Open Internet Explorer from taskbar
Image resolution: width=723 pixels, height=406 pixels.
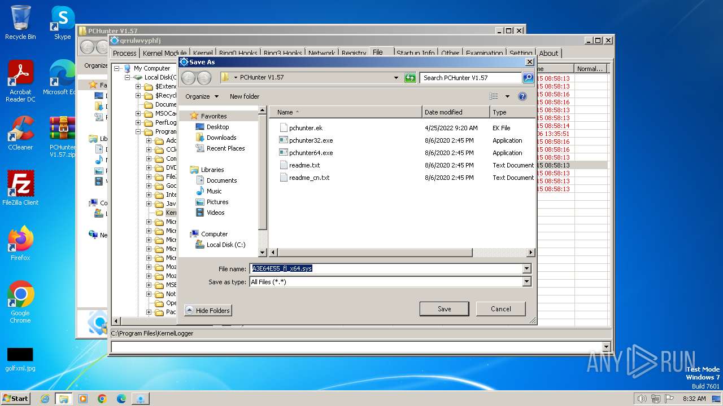[45, 398]
